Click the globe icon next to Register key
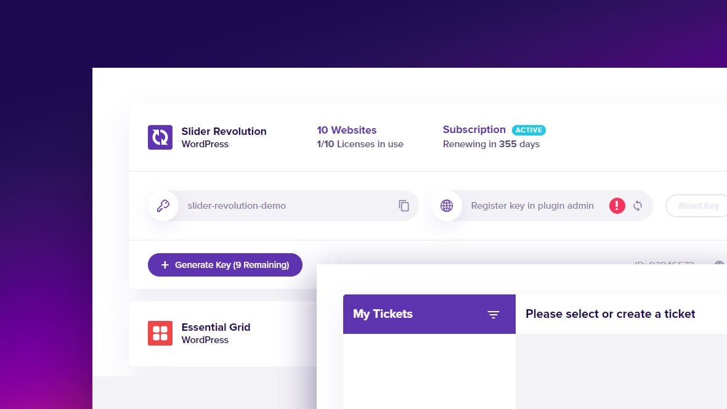This screenshot has width=727, height=409. pyautogui.click(x=447, y=206)
